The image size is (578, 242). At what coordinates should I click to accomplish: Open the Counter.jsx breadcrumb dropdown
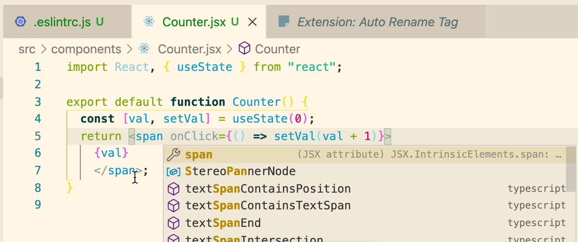190,49
